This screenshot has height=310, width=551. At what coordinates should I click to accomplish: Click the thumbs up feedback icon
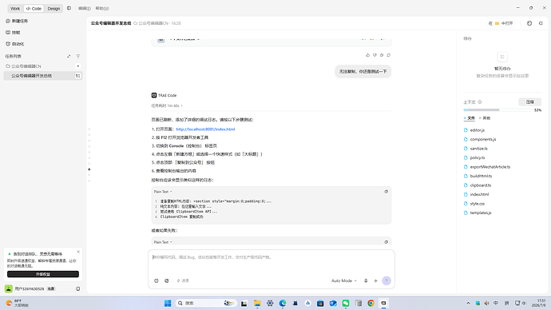368,55
